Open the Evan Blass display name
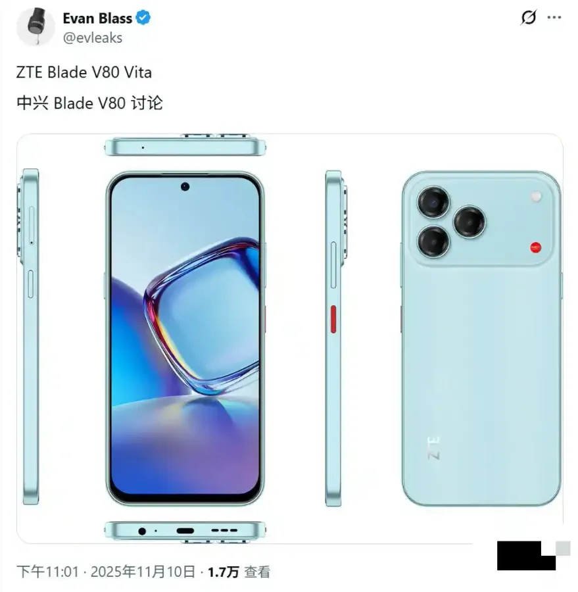The height and width of the screenshot is (592, 578). pos(97,18)
